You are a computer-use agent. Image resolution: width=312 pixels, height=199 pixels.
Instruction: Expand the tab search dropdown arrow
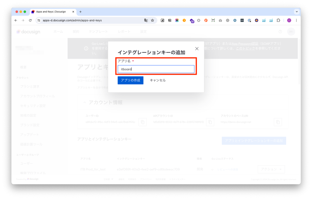(296, 12)
